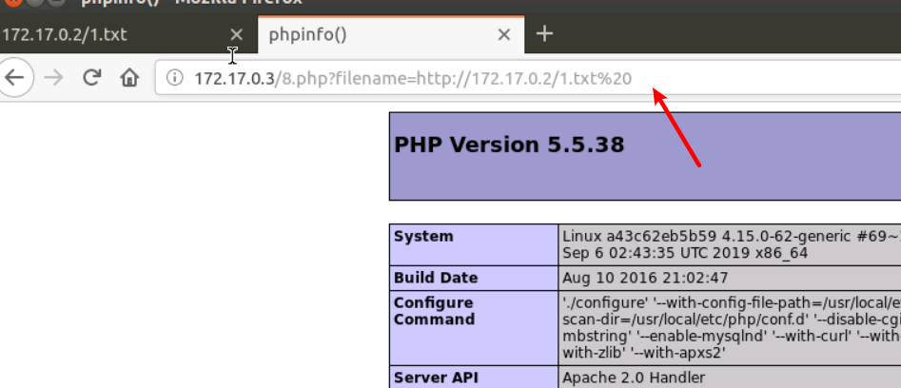Select the System row label
The width and height of the screenshot is (901, 388).
coord(423,236)
